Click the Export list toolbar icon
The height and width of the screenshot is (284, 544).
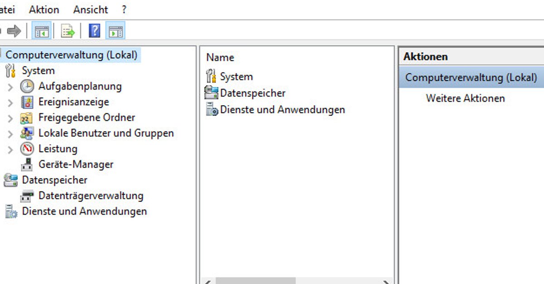(67, 31)
